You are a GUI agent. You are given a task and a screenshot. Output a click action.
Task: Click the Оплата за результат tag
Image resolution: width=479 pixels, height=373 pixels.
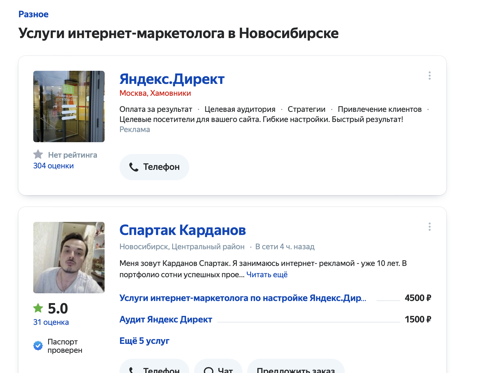coord(156,109)
